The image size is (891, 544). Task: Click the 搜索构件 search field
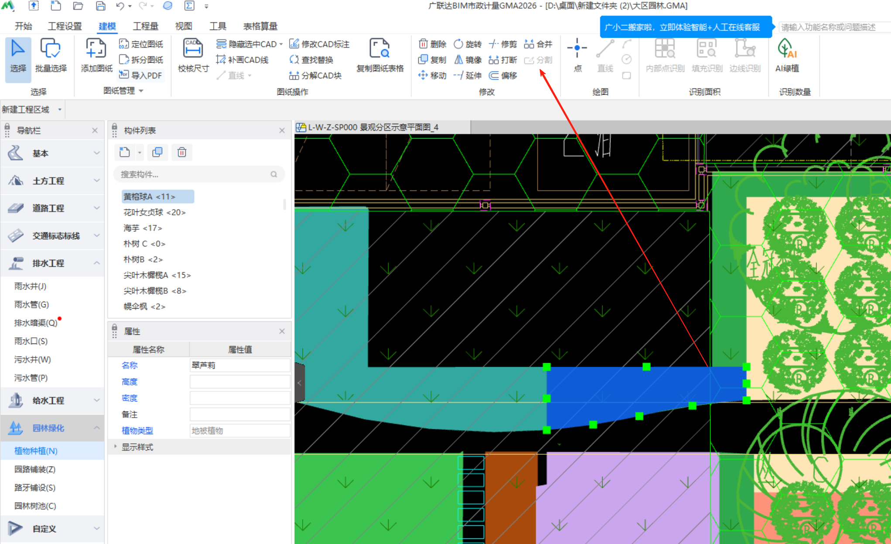tap(199, 174)
